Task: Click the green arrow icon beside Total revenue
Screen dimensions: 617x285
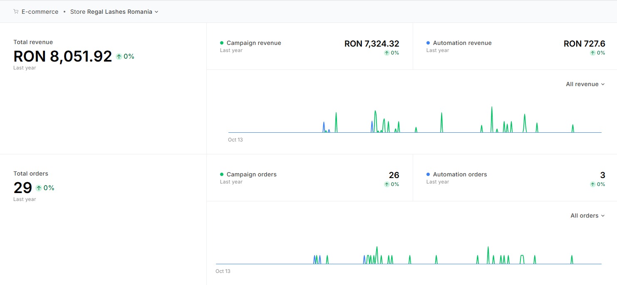Action: (119, 57)
